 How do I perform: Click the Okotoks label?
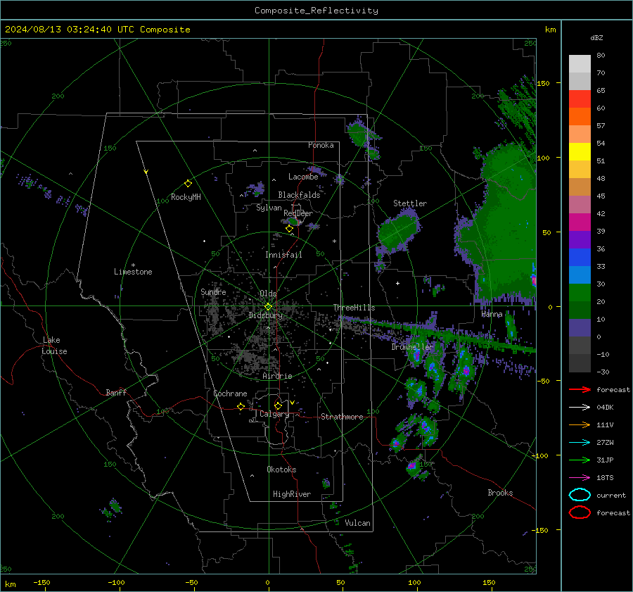tap(281, 470)
